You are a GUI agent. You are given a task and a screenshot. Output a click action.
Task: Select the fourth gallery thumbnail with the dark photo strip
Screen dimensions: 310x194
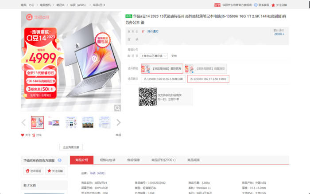(88, 122)
